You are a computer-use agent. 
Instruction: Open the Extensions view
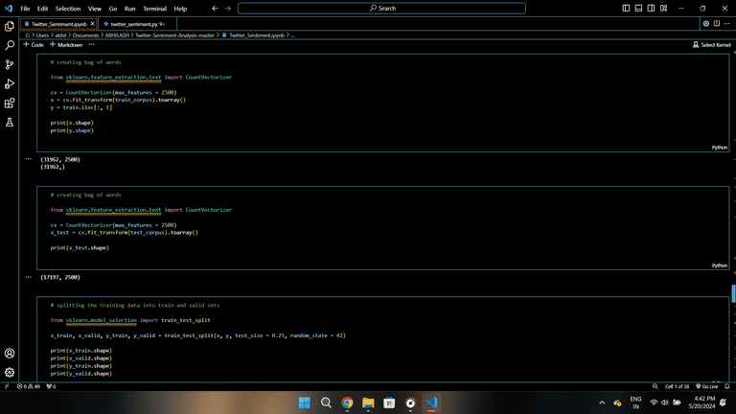[x=10, y=103]
